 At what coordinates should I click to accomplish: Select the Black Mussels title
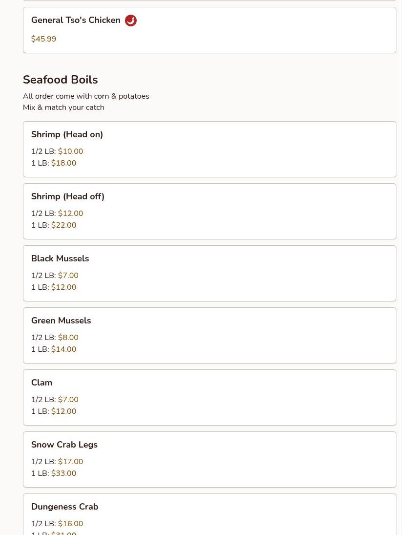point(60,258)
